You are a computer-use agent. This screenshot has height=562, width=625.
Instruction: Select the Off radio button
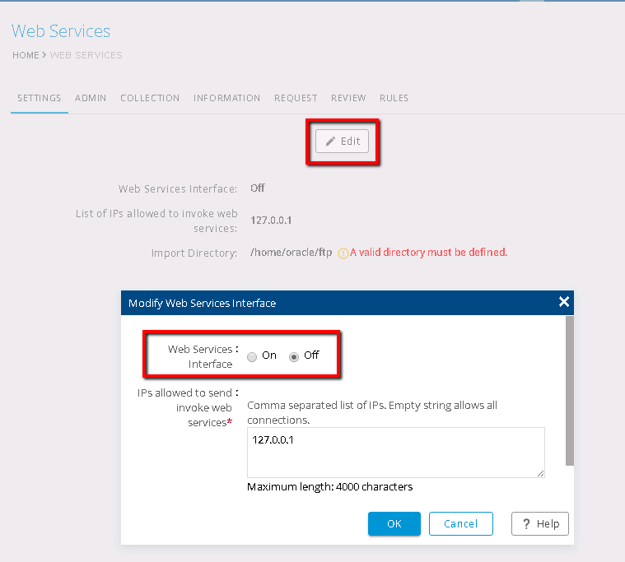[x=294, y=356]
